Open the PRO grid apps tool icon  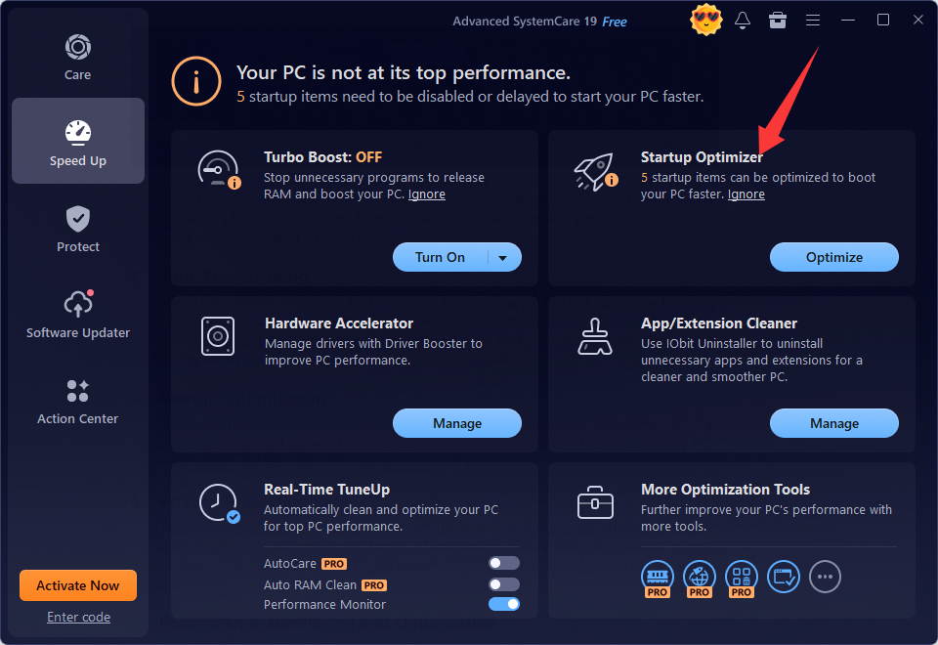742,578
